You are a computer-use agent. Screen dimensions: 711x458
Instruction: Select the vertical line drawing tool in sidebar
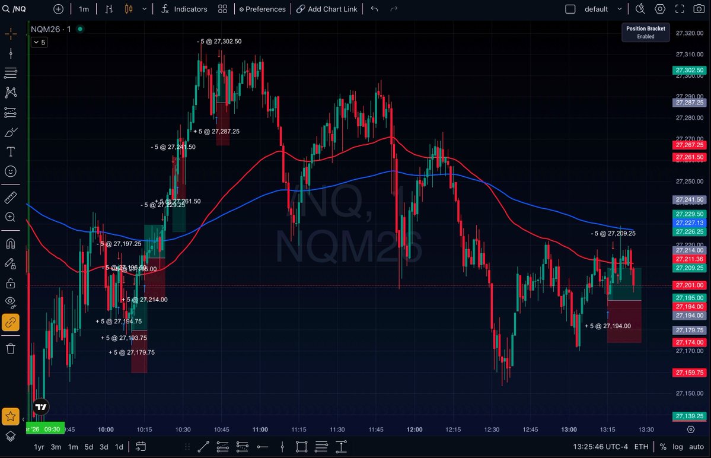pyautogui.click(x=11, y=53)
